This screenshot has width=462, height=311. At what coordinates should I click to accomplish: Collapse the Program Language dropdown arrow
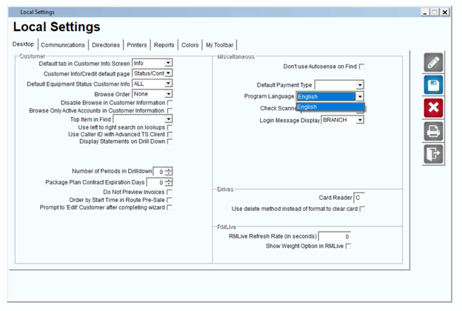click(360, 97)
